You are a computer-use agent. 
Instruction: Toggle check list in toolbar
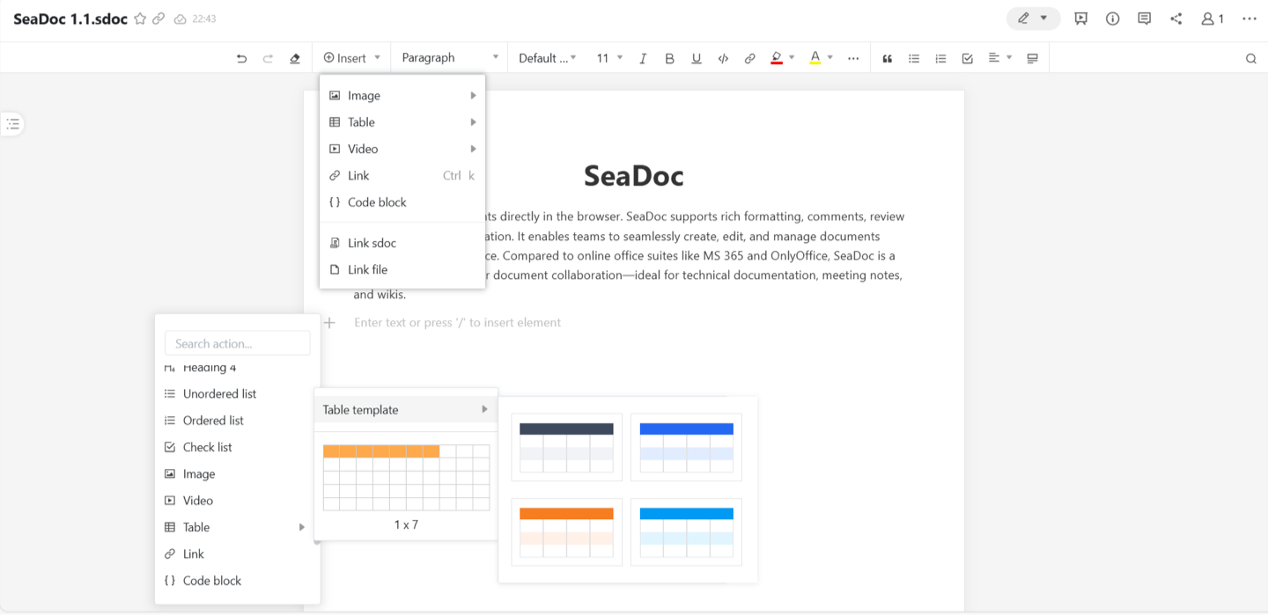(x=968, y=58)
